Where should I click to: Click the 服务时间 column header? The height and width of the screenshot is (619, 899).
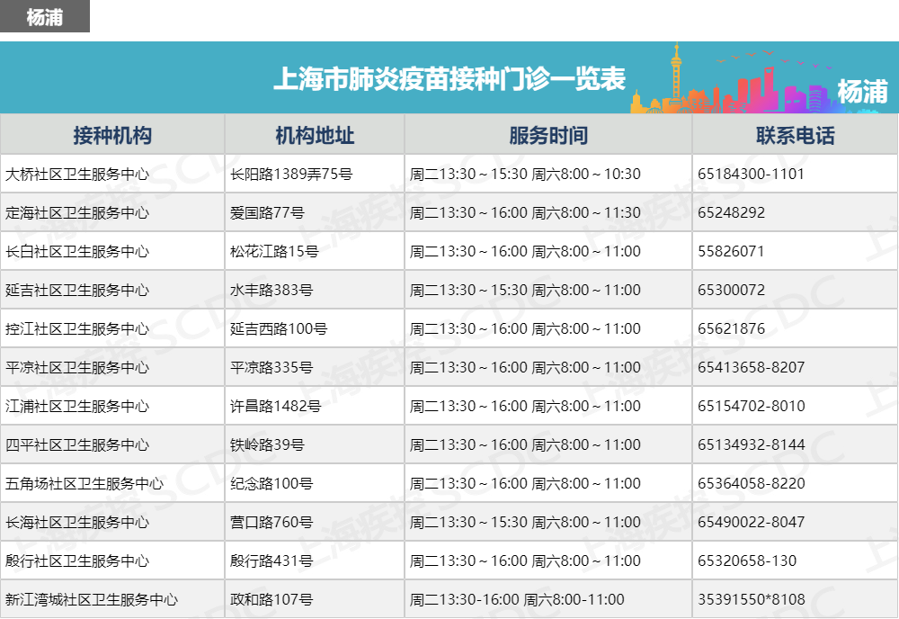coord(548,135)
